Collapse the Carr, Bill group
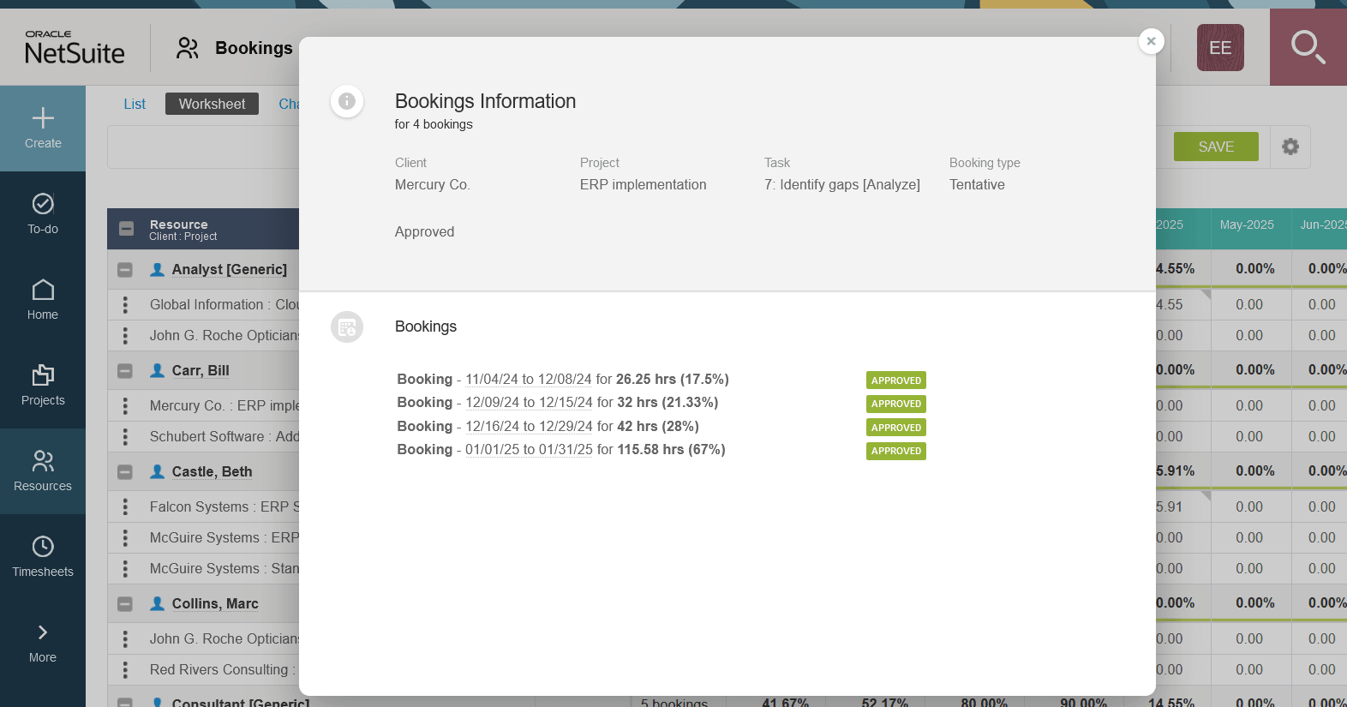The image size is (1347, 707). [125, 371]
